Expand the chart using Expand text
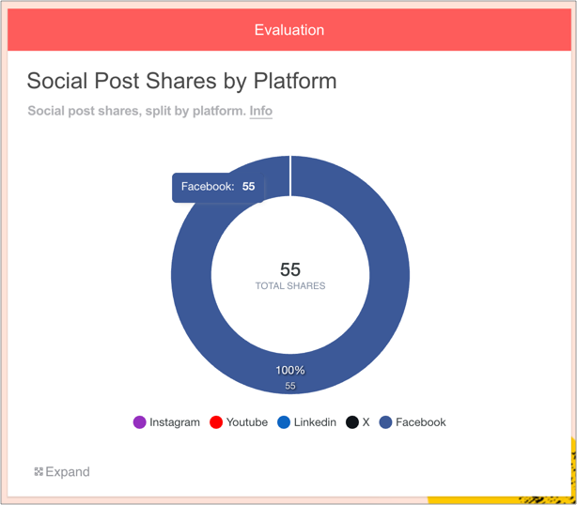577x505 pixels. 68,472
